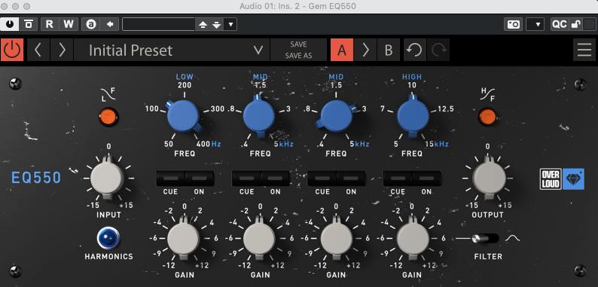Click the A/B settings switch icon
This screenshot has width=598, height=287.
pos(91,24)
